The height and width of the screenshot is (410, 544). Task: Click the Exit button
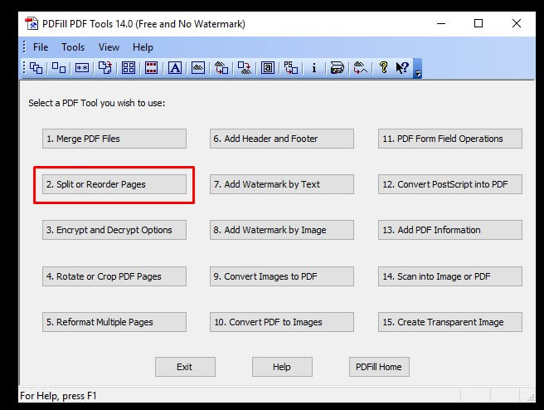pyautogui.click(x=185, y=367)
